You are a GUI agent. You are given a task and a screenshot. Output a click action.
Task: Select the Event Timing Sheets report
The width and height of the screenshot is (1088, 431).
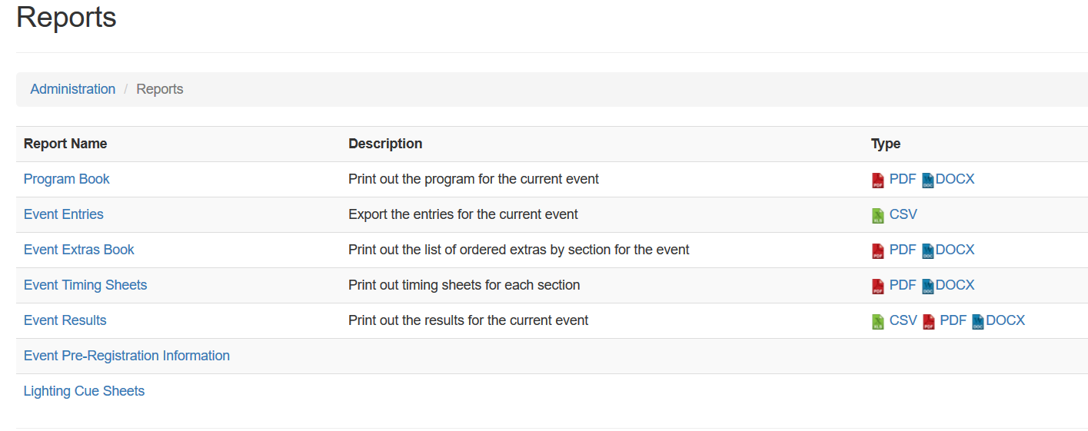(x=85, y=285)
